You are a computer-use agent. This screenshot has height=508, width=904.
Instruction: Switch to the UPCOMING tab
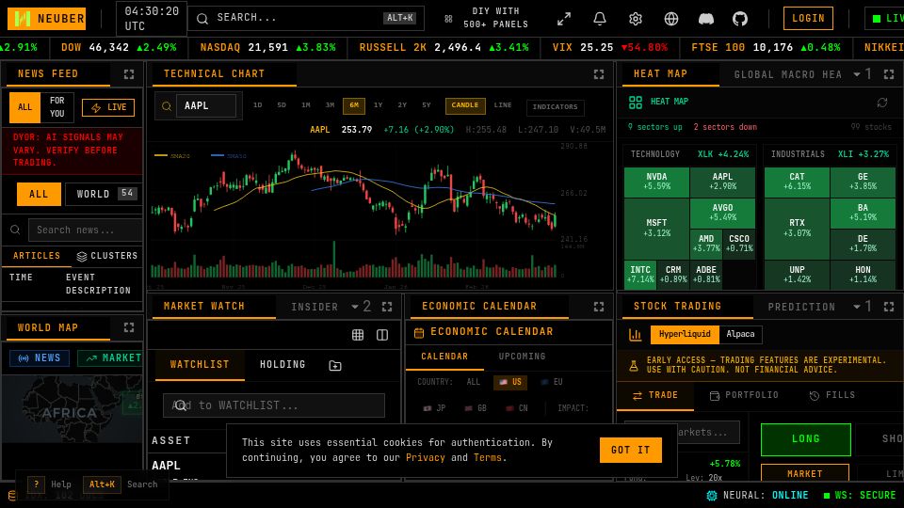point(522,357)
